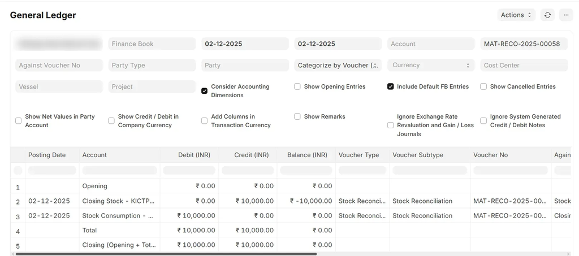Click the Account filter input
The image size is (579, 256).
click(430, 44)
